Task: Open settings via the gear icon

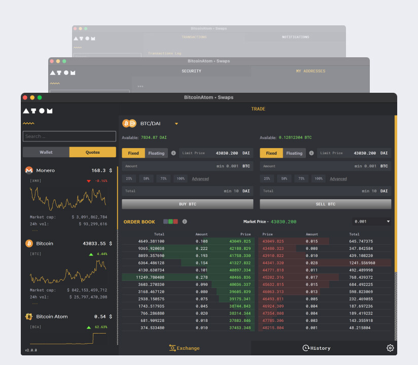Action: click(x=390, y=348)
